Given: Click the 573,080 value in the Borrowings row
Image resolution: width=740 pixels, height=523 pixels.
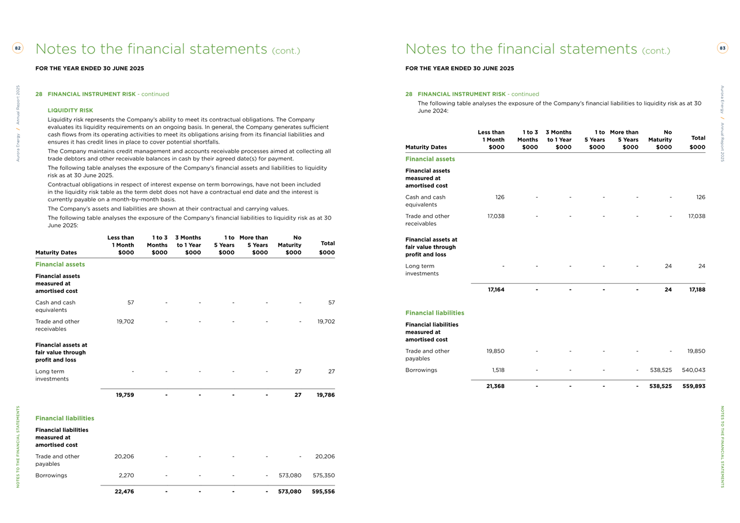Looking at the screenshot, I should click(x=290, y=476).
